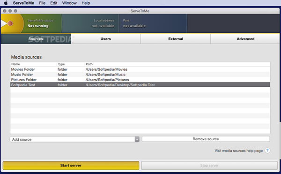Click the /Users/Softpedia/Pictures path cell
The height and width of the screenshot is (174, 281).
pos(107,80)
